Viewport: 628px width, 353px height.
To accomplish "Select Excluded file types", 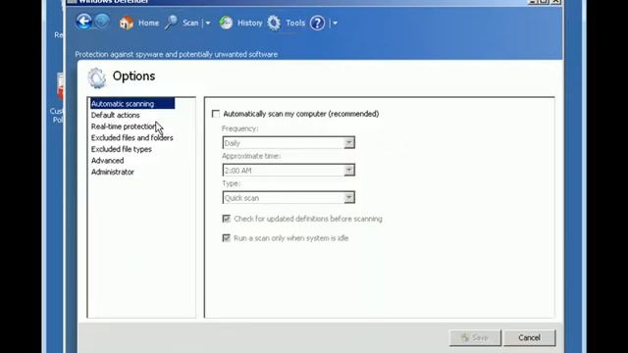I will (x=121, y=149).
